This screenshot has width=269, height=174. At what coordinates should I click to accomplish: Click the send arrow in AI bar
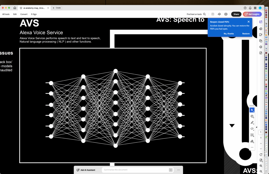pos(171,170)
